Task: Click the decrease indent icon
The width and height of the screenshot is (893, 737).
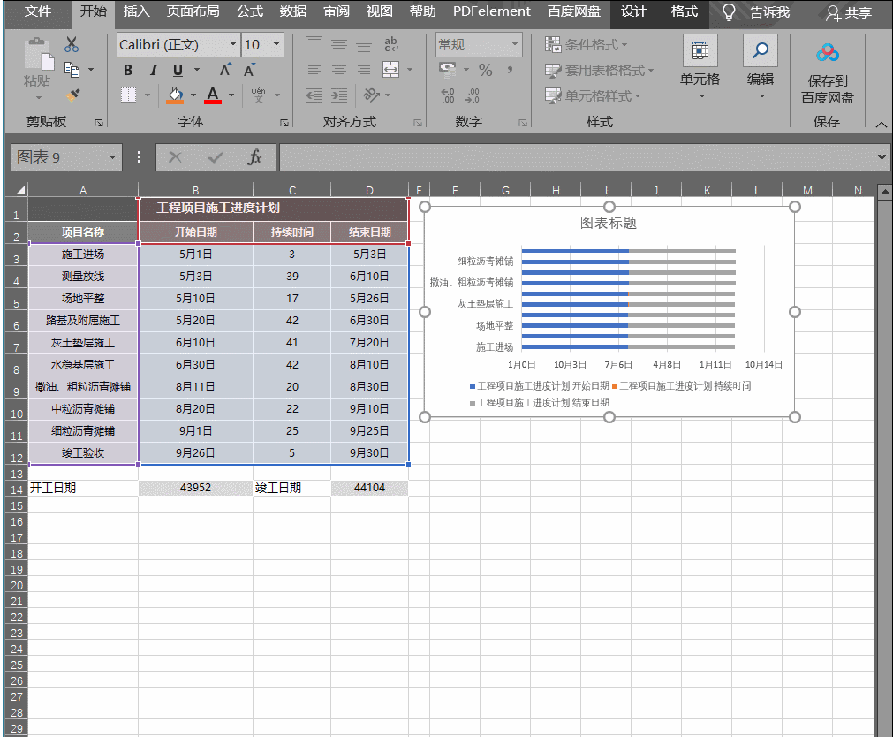Action: (x=314, y=95)
